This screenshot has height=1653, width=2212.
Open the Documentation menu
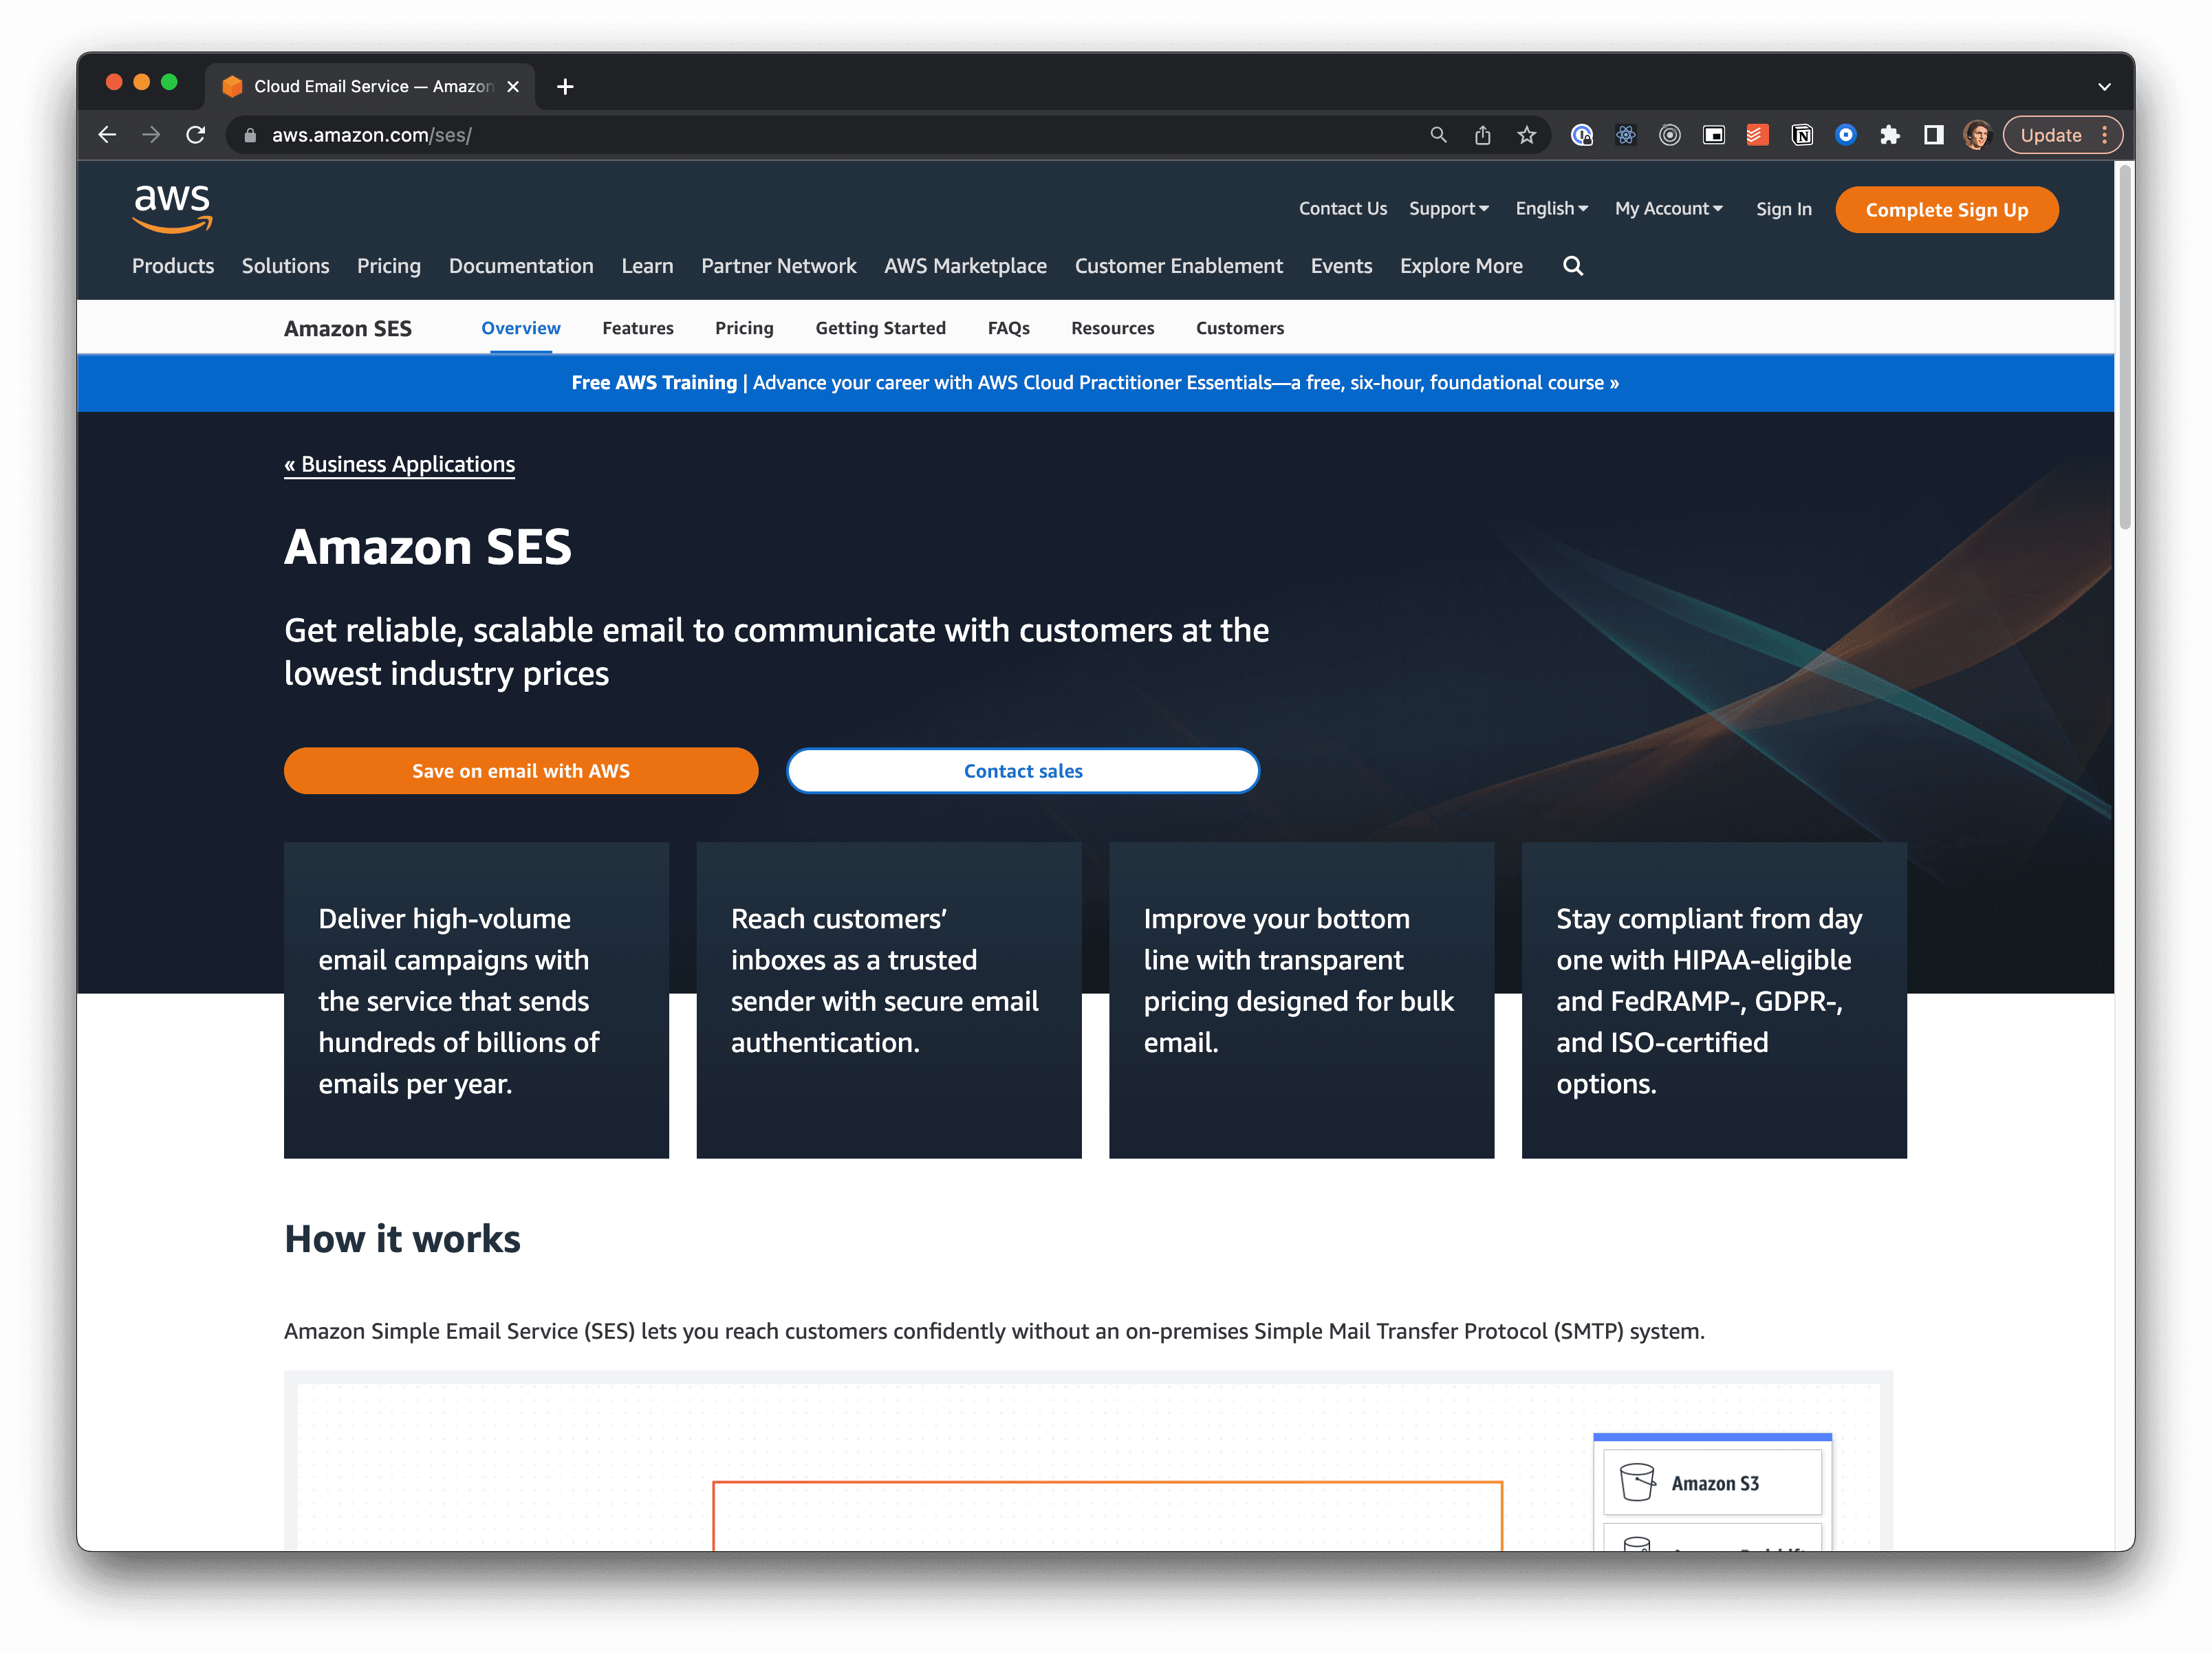point(521,266)
